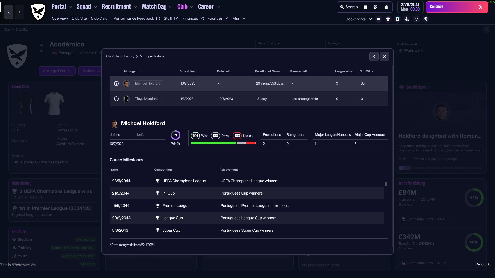The image size is (495, 278).
Task: Click the globe icon beside See All News
Action: pyautogui.click(x=401, y=87)
